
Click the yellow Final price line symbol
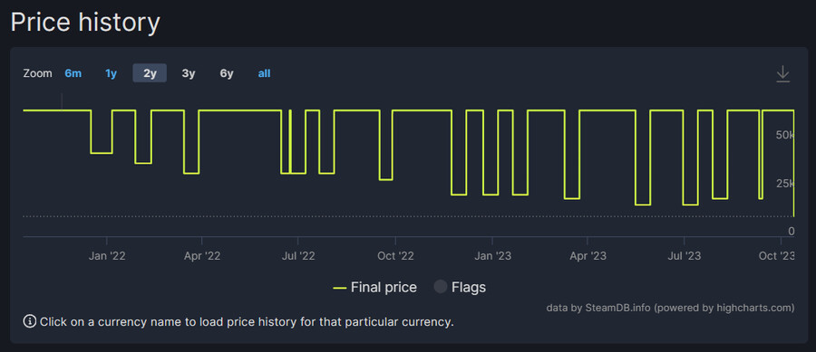coord(340,288)
